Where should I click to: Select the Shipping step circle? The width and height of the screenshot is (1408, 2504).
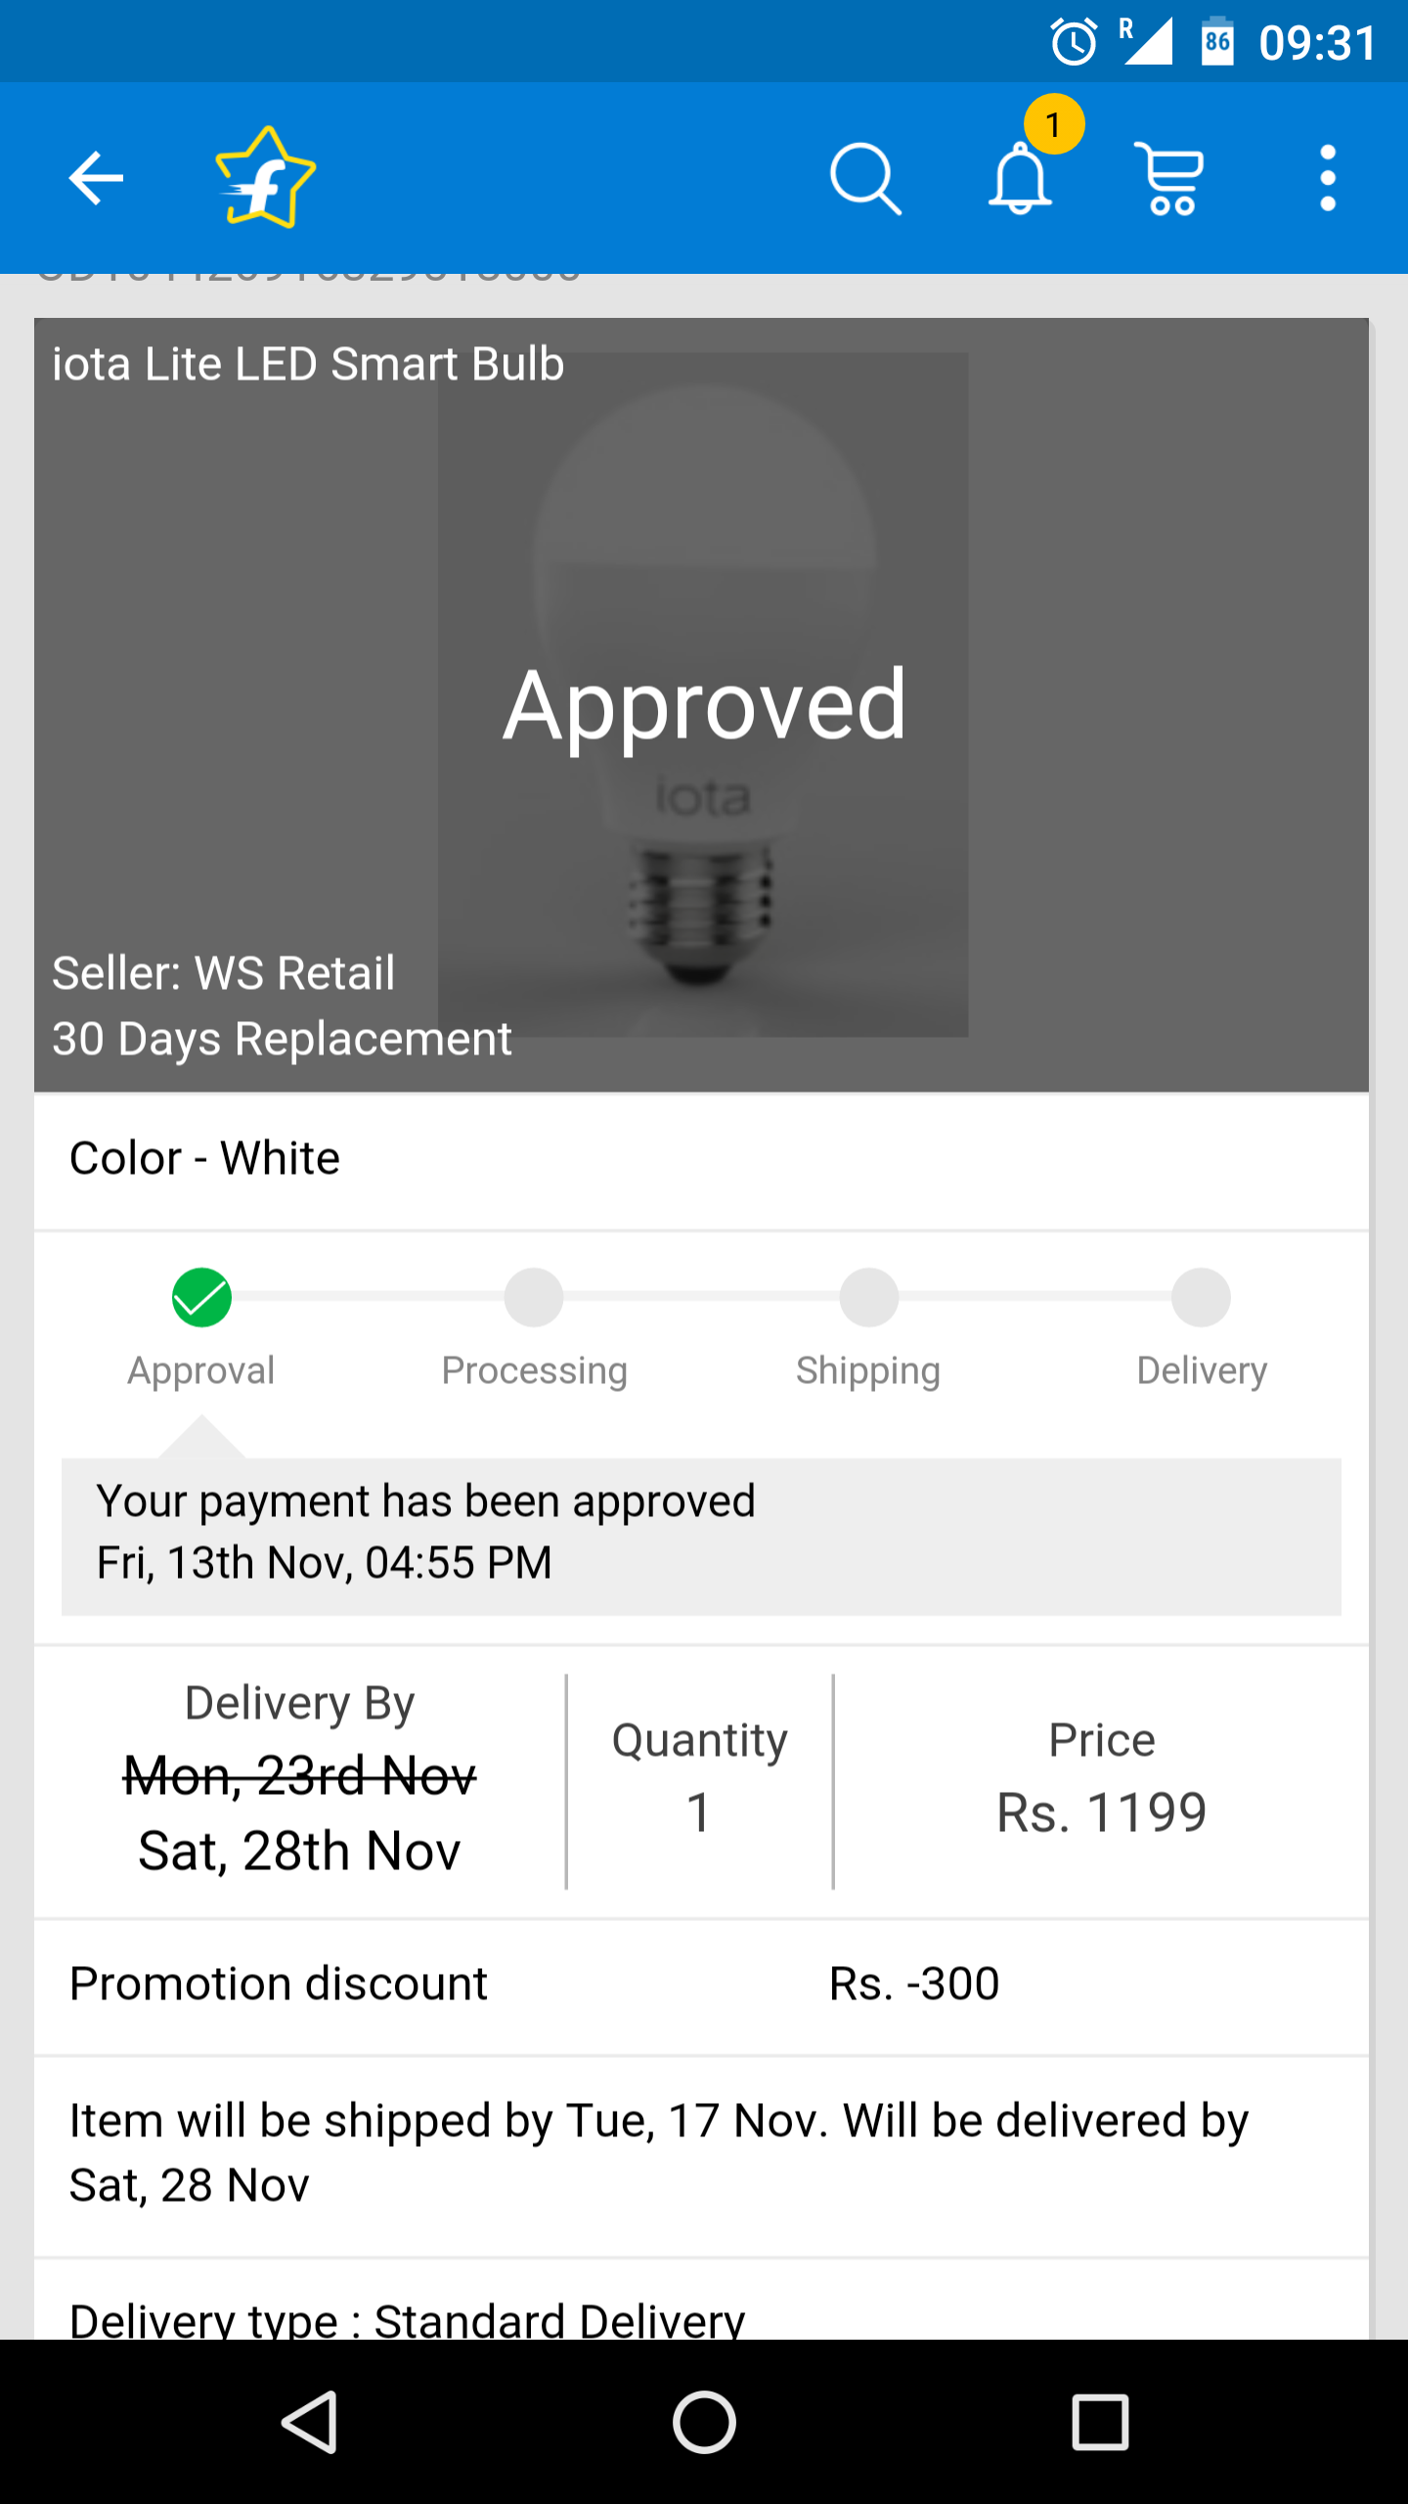868,1298
